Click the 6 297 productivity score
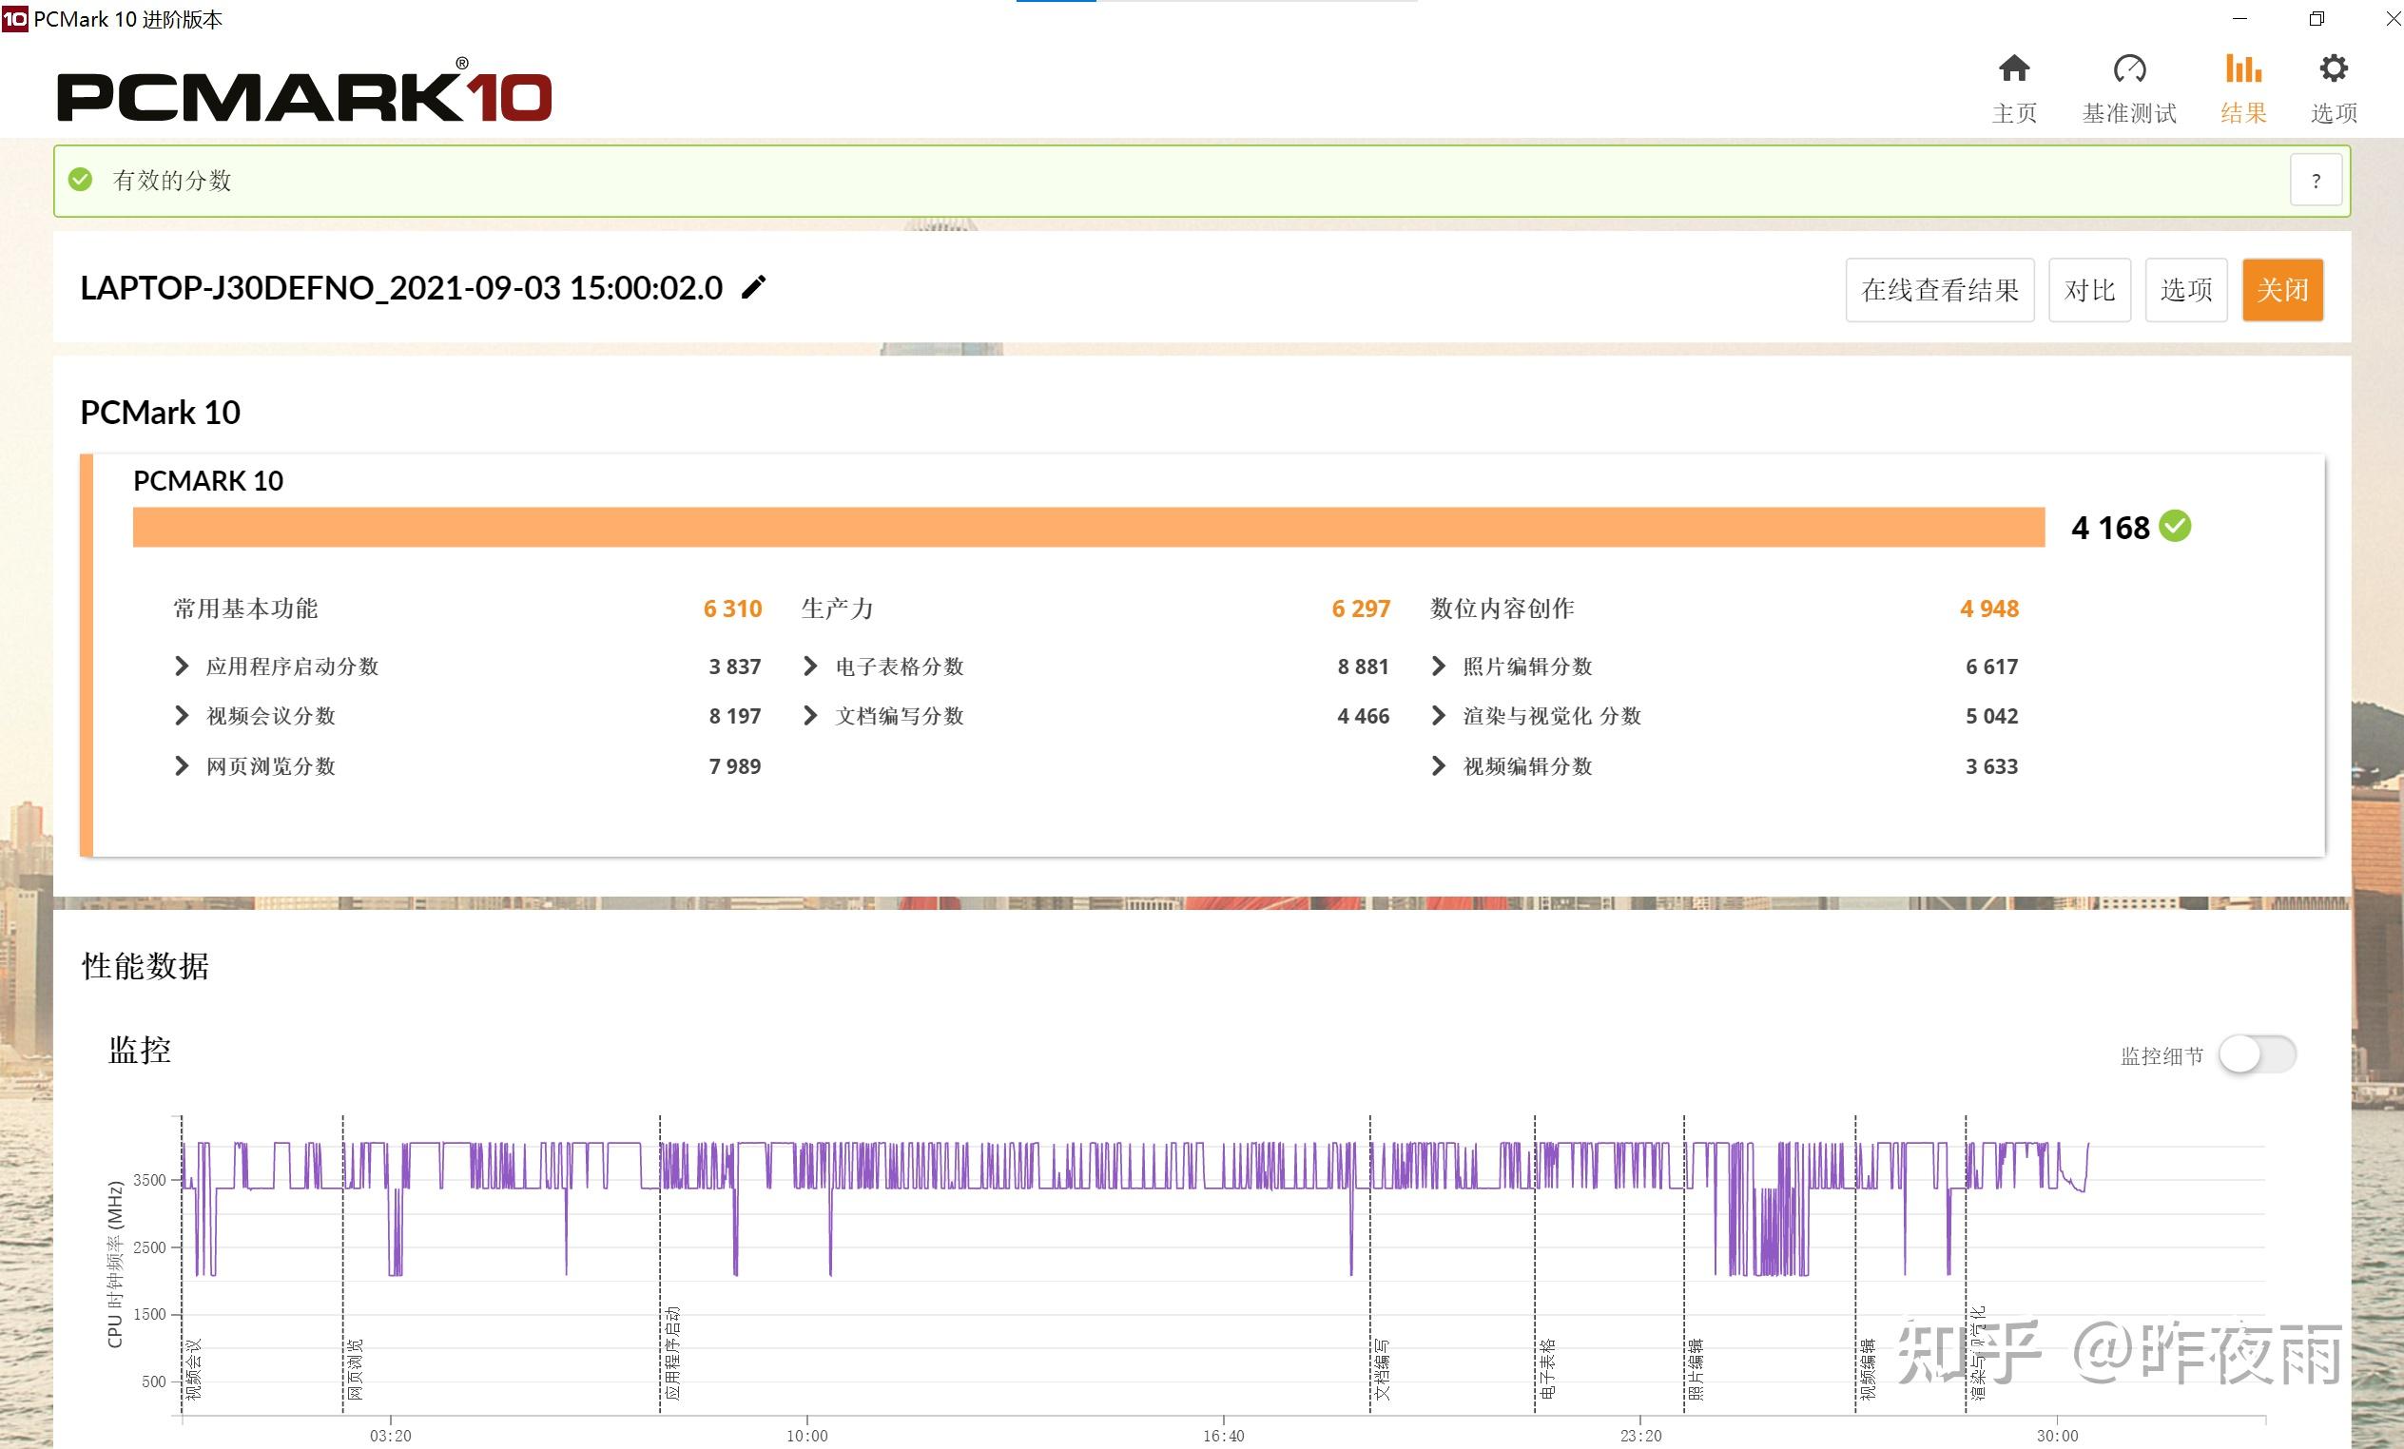The width and height of the screenshot is (2404, 1449). pos(1360,609)
